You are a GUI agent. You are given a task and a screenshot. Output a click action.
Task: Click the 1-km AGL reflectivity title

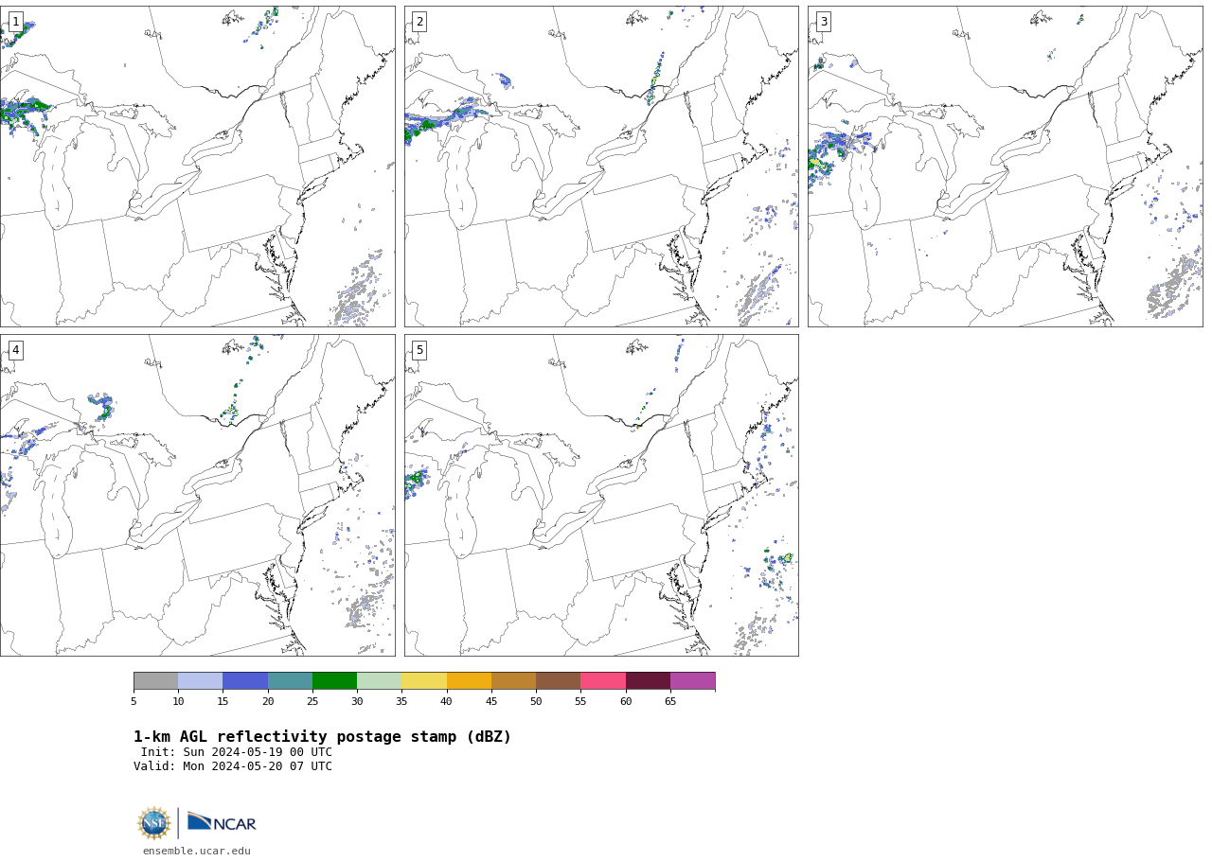322,737
